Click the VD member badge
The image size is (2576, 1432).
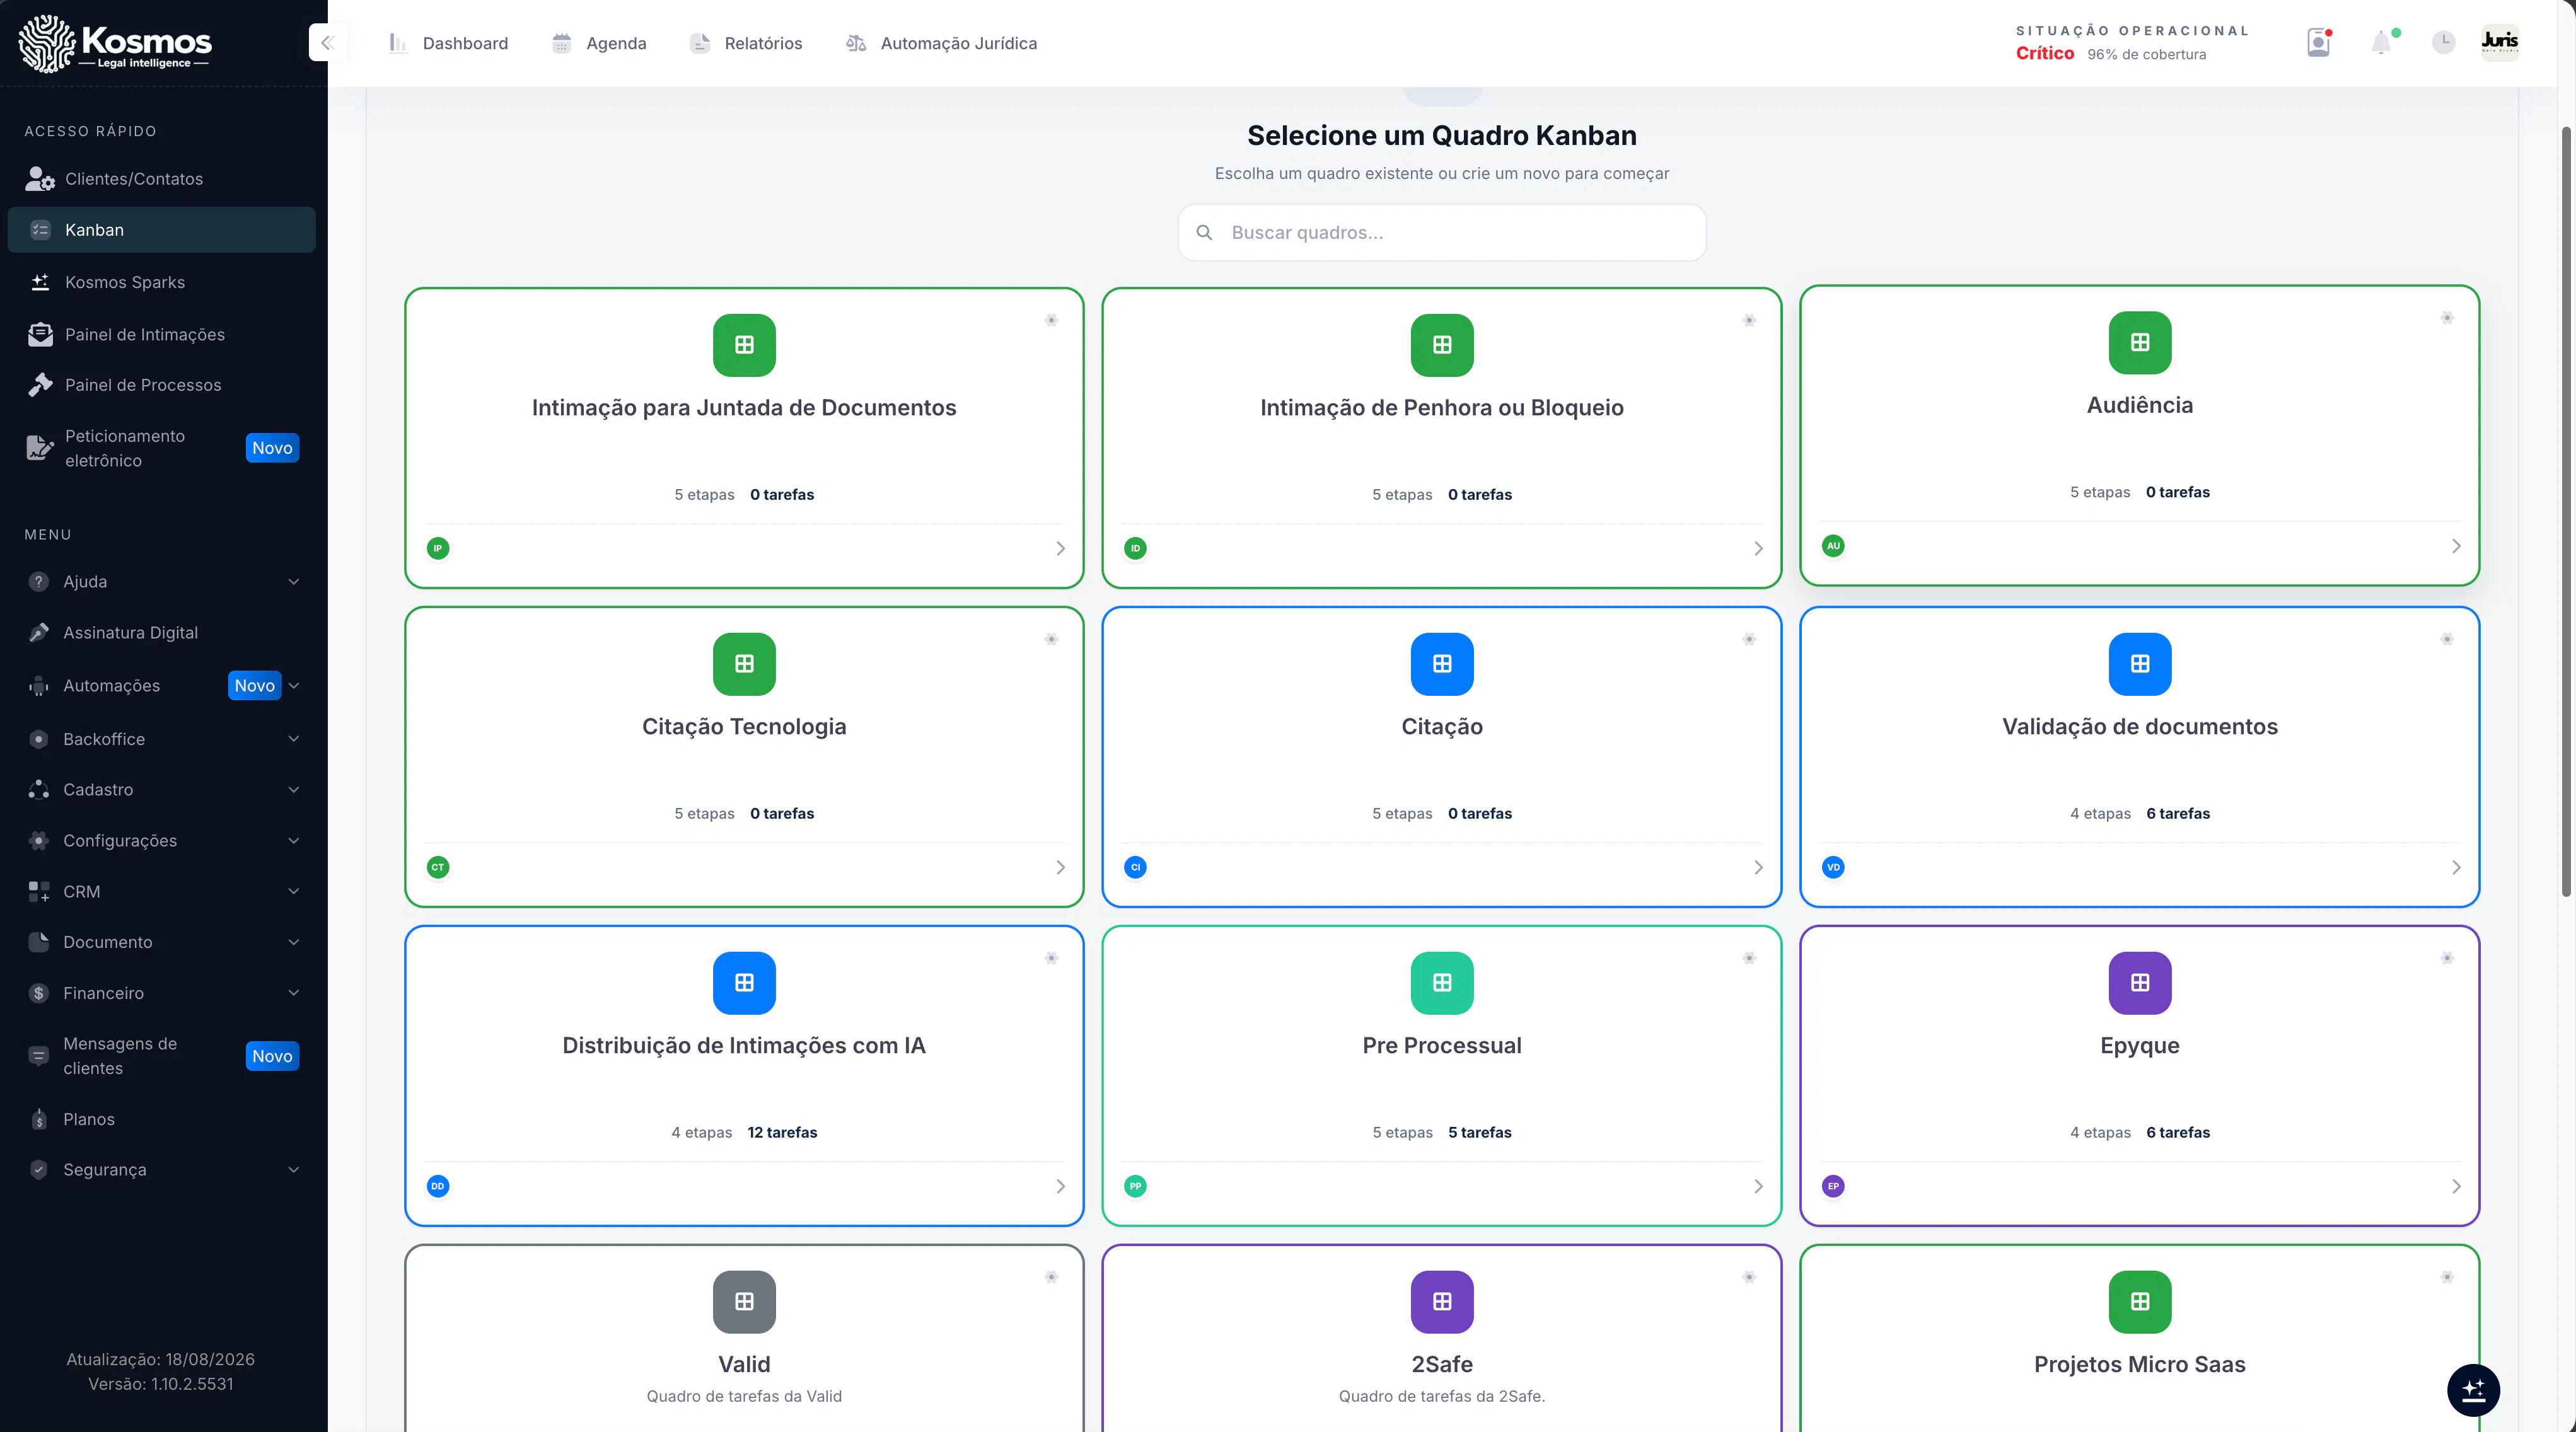(x=1833, y=867)
